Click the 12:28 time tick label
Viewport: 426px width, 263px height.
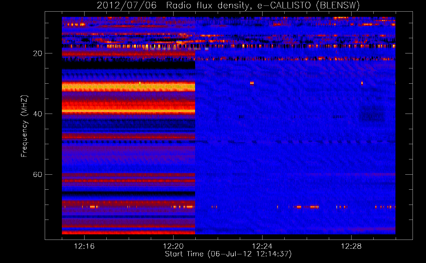pos(351,246)
